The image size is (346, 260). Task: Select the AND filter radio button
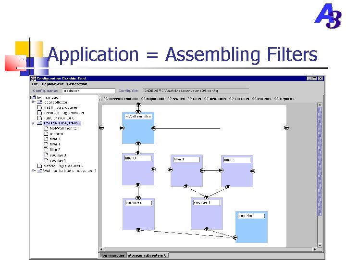pos(206,99)
